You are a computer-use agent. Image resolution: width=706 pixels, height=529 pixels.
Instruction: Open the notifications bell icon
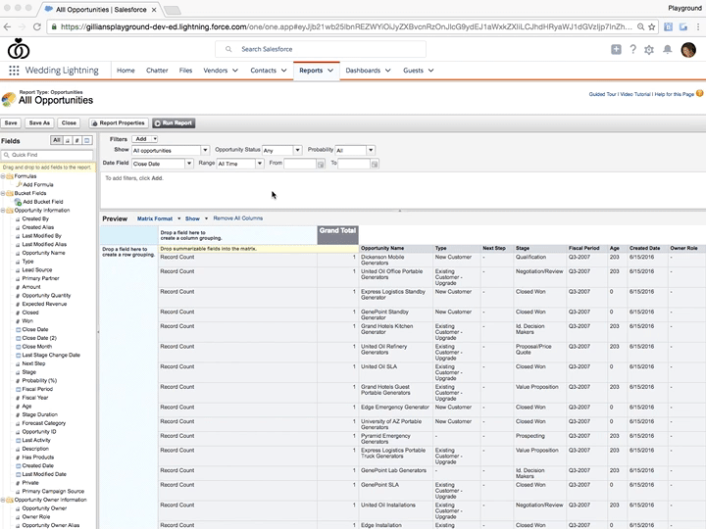pos(668,50)
